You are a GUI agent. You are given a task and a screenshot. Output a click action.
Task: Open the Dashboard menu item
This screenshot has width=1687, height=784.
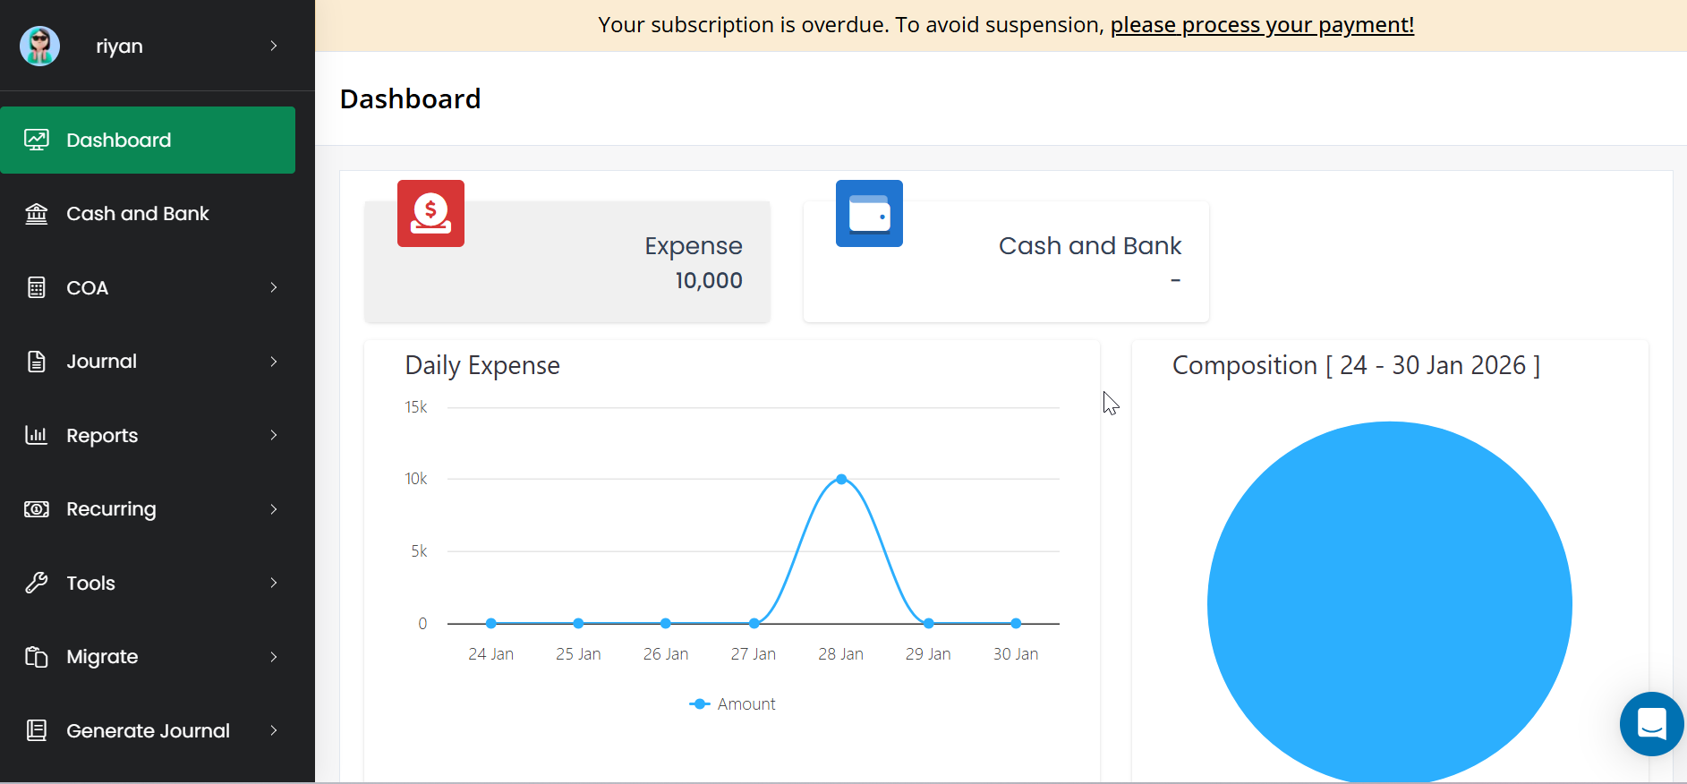tap(148, 140)
